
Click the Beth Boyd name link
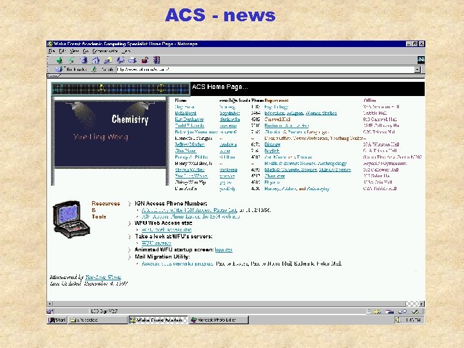click(186, 113)
